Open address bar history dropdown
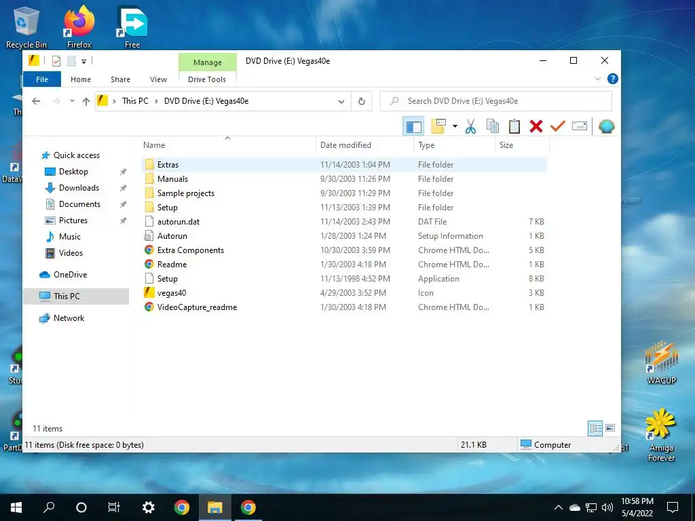The width and height of the screenshot is (695, 521). [x=341, y=102]
